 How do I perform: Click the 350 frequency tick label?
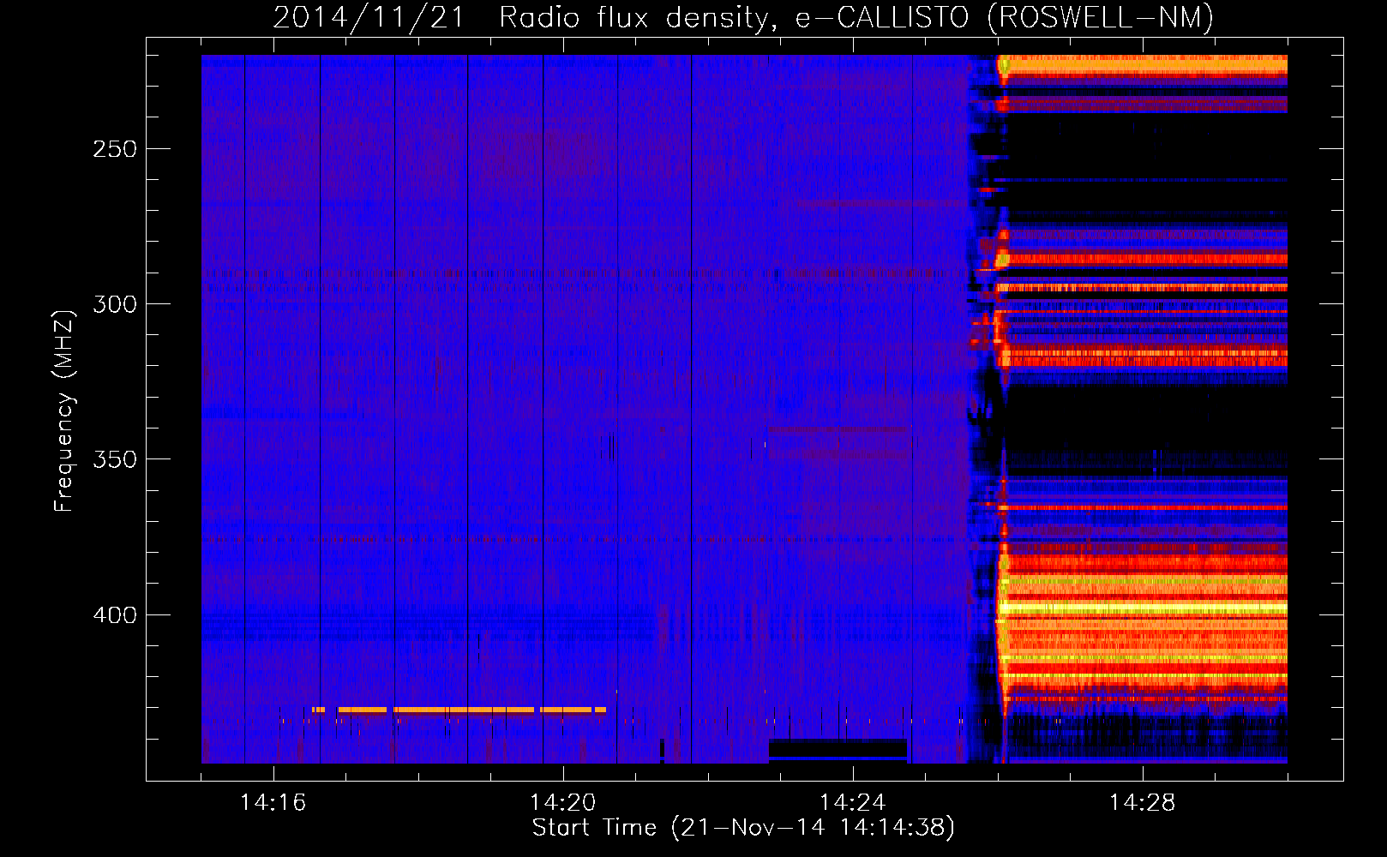pos(115,459)
